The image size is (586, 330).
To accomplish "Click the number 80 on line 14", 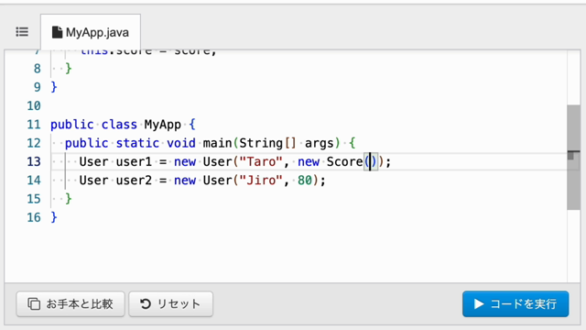I will 305,181.
